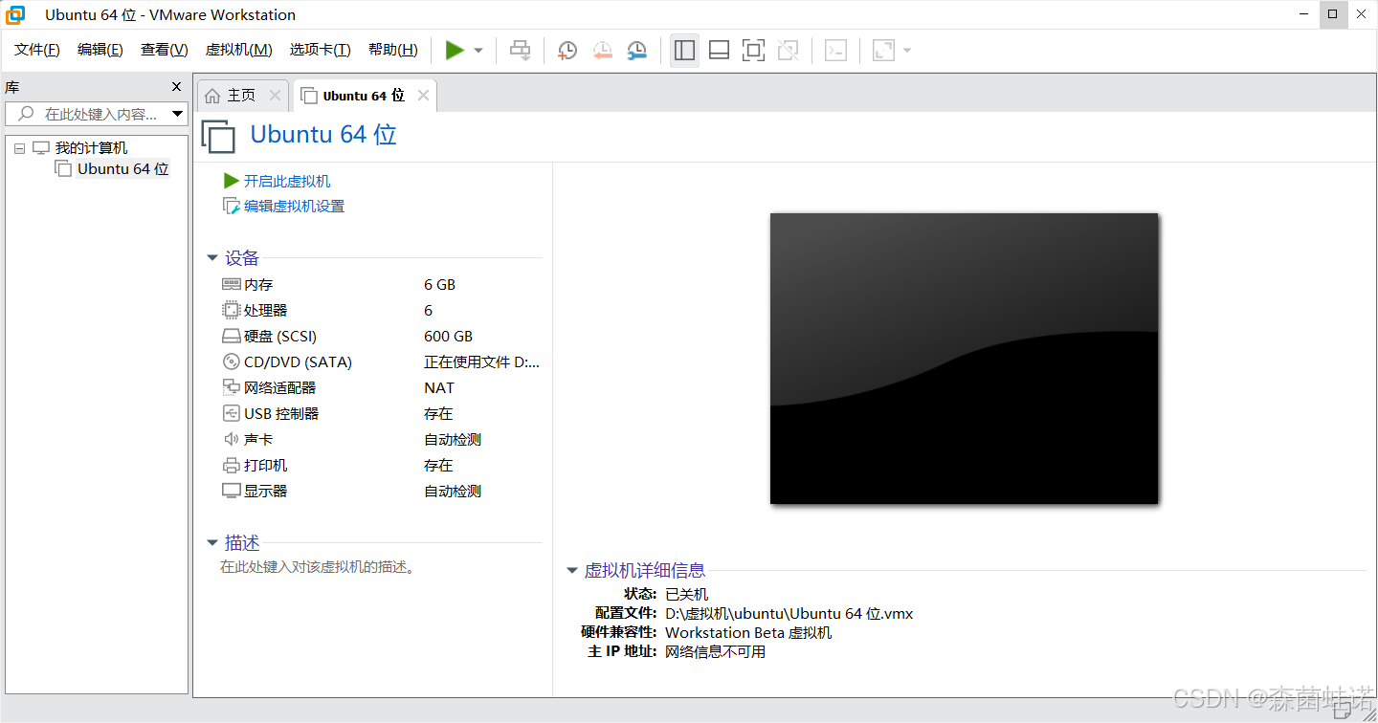Click the 网络适配器 network icon
The height and width of the screenshot is (723, 1378).
(x=231, y=387)
